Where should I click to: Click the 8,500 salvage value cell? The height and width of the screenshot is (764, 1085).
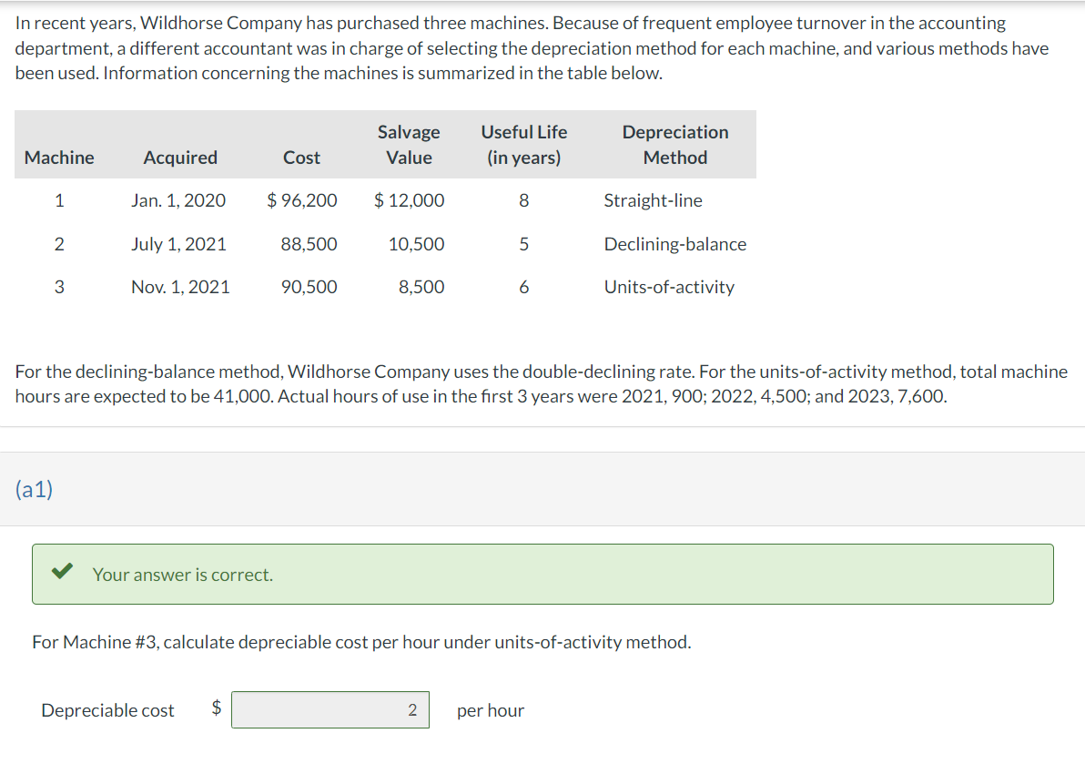point(421,287)
